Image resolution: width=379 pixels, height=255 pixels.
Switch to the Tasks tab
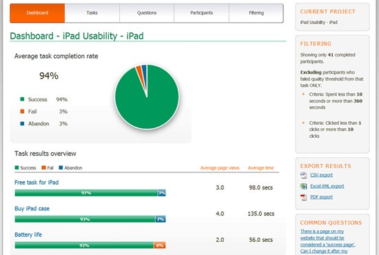coord(92,13)
